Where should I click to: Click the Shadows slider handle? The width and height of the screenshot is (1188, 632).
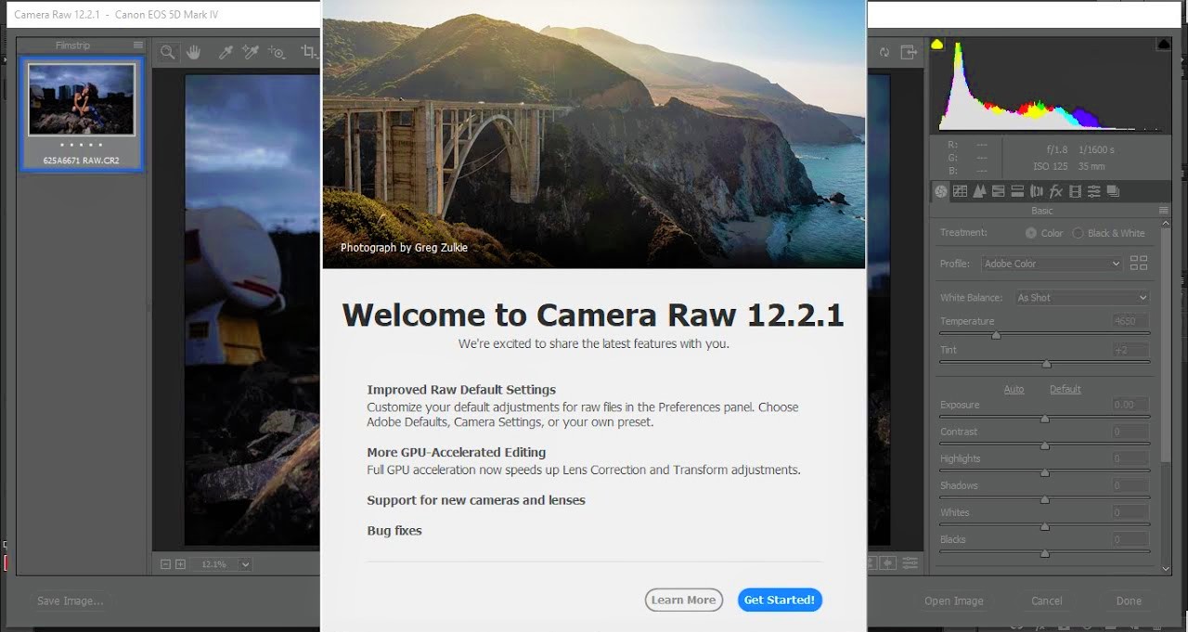click(x=1044, y=499)
